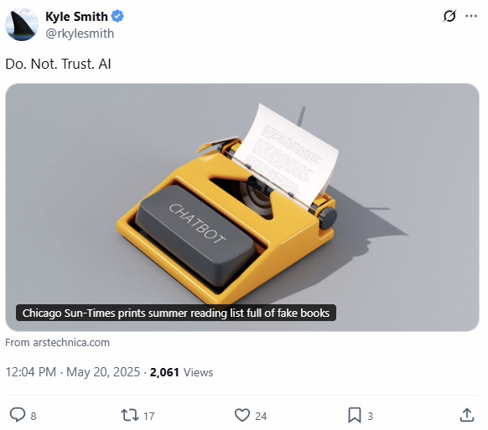Viewport: 488px width, 430px height.
Task: Click the reply count 8
Action: tap(34, 417)
